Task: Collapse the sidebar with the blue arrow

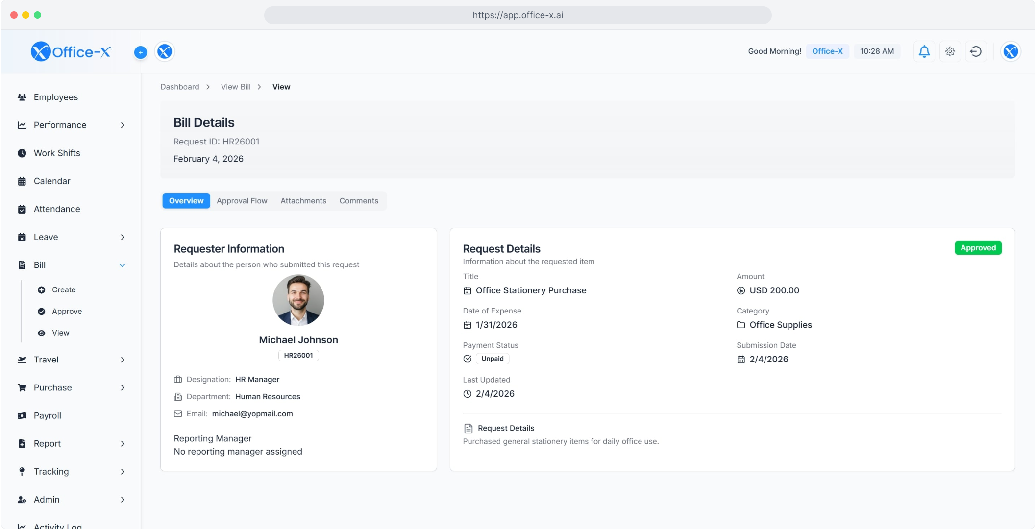Action: (x=141, y=52)
